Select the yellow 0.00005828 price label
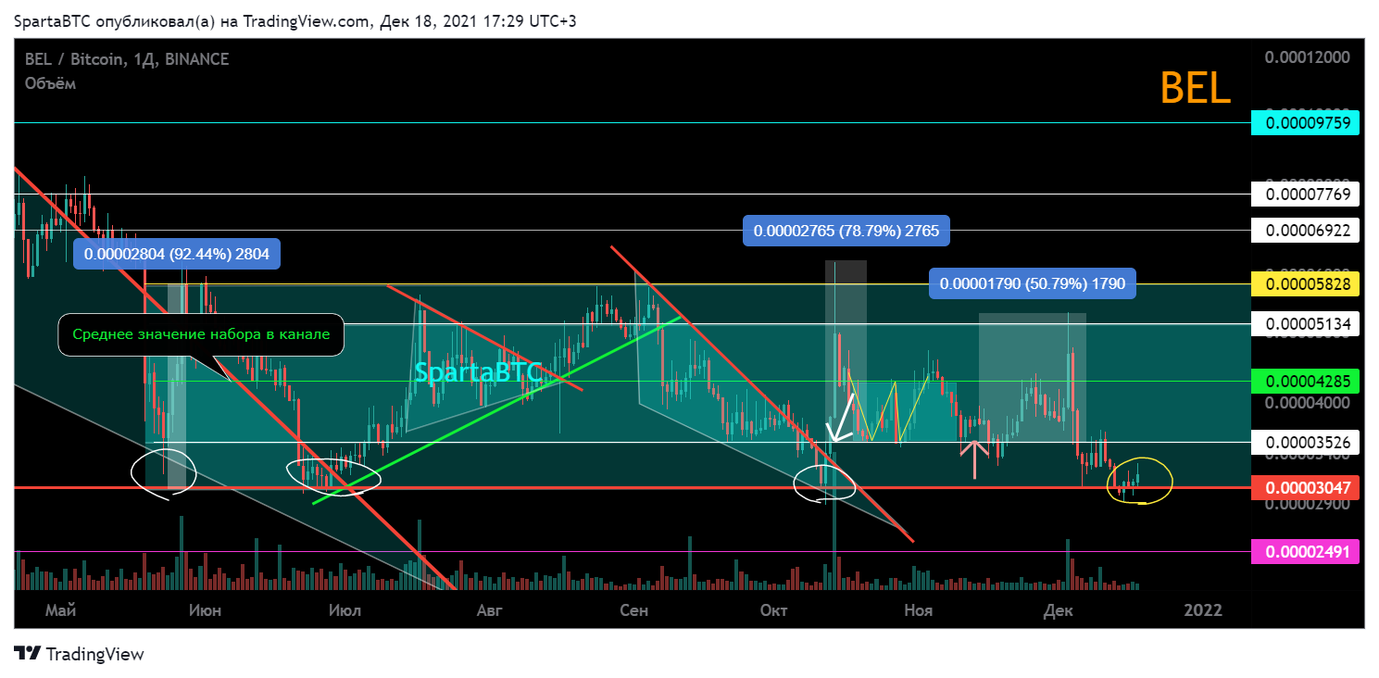 point(1305,284)
